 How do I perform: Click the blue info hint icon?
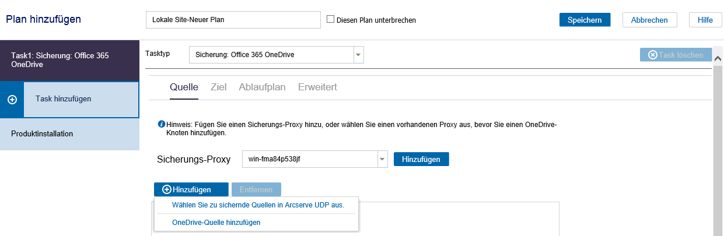point(162,125)
